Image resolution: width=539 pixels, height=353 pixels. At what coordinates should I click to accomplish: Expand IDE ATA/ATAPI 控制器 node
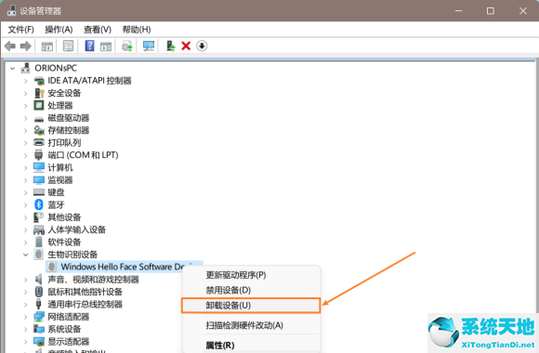coord(25,81)
